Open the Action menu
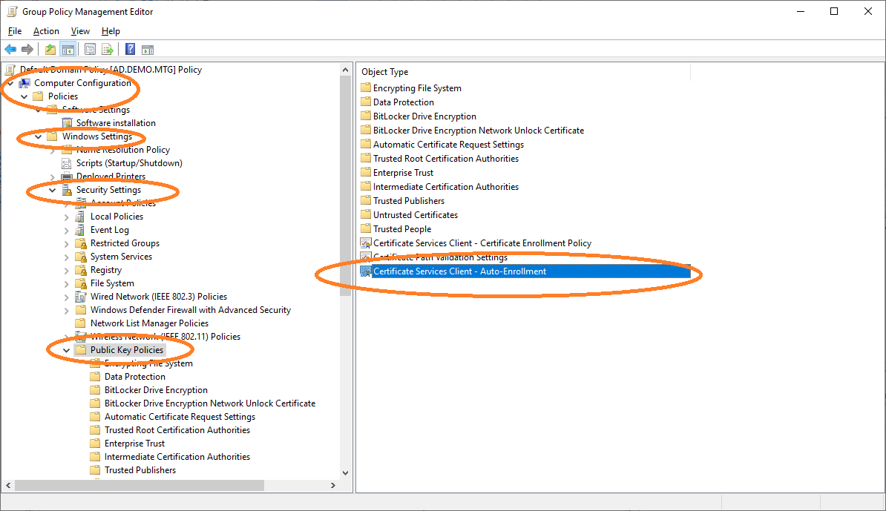Viewport: 886px width, 511px height. click(x=46, y=31)
